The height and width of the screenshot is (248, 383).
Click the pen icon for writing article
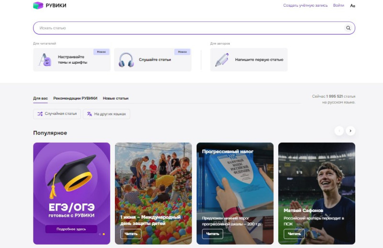click(222, 60)
